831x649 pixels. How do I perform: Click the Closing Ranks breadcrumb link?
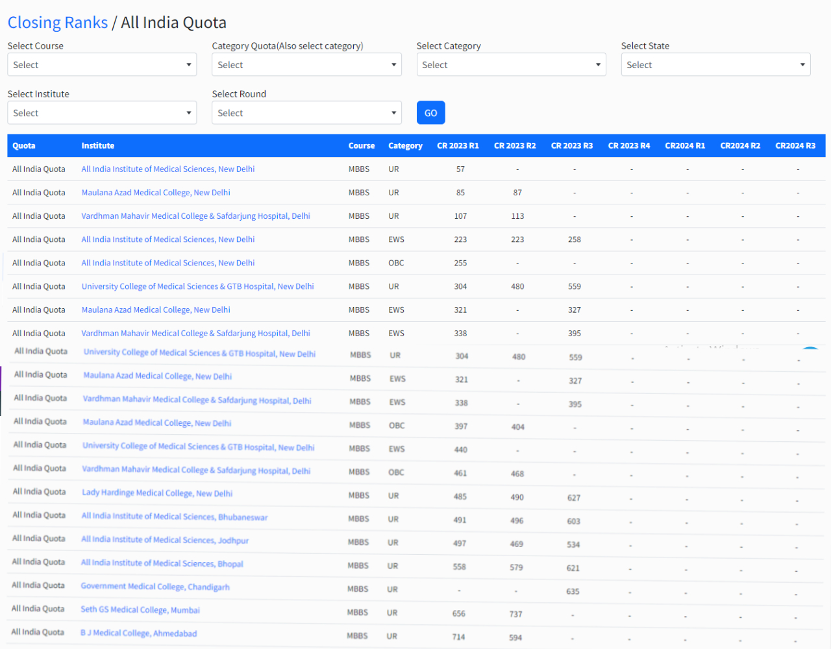tap(58, 23)
